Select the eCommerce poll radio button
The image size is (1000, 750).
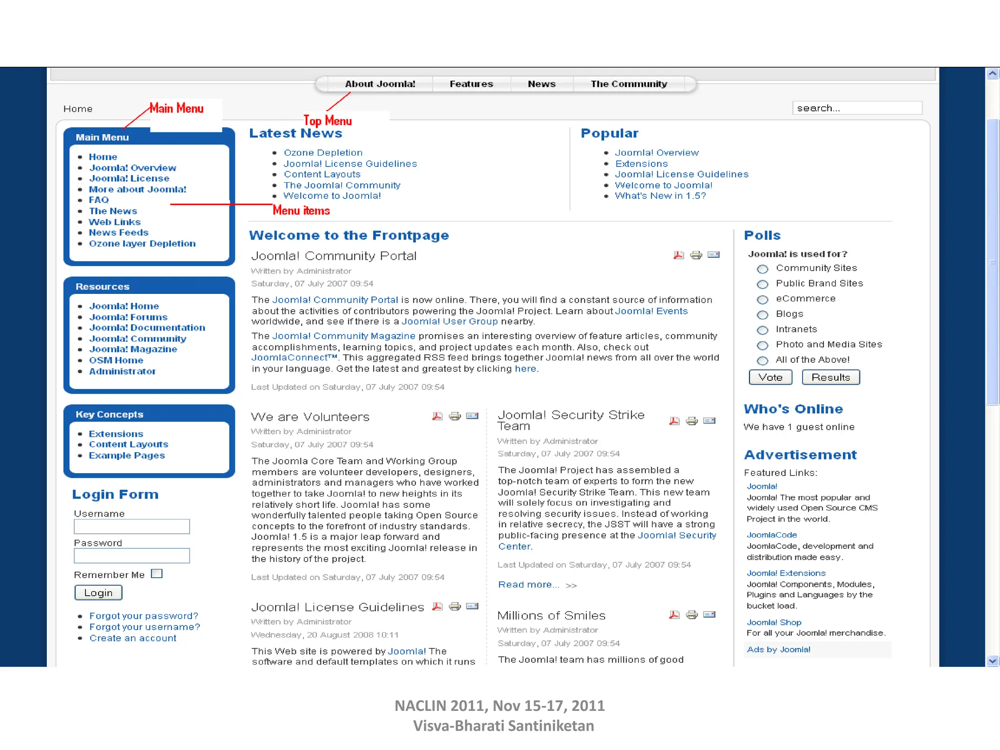[x=762, y=299]
